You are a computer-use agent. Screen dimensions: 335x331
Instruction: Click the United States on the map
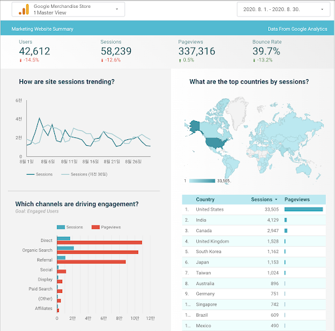point(216,143)
